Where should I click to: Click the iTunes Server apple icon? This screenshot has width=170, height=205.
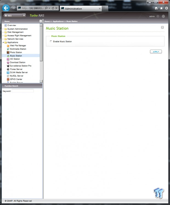click(8, 69)
